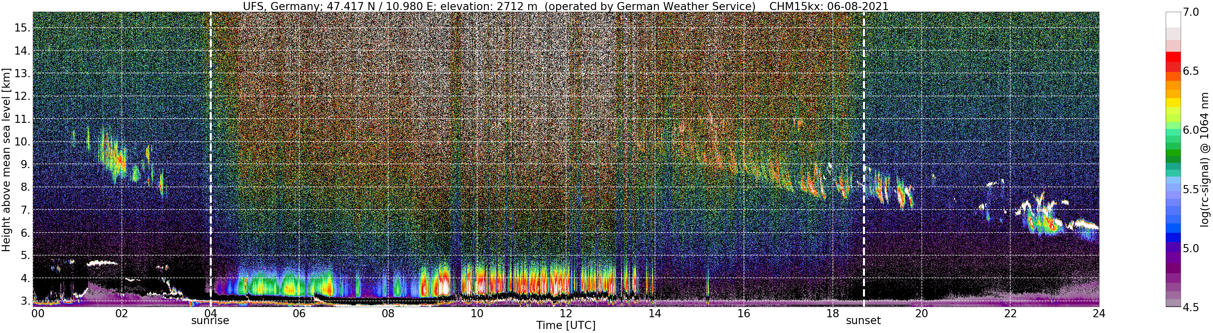Click the colorbar tick value 7.0
Image resolution: width=1213 pixels, height=333 pixels.
point(1191,12)
